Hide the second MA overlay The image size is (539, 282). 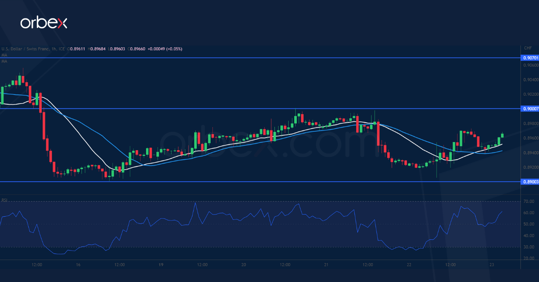[4, 62]
